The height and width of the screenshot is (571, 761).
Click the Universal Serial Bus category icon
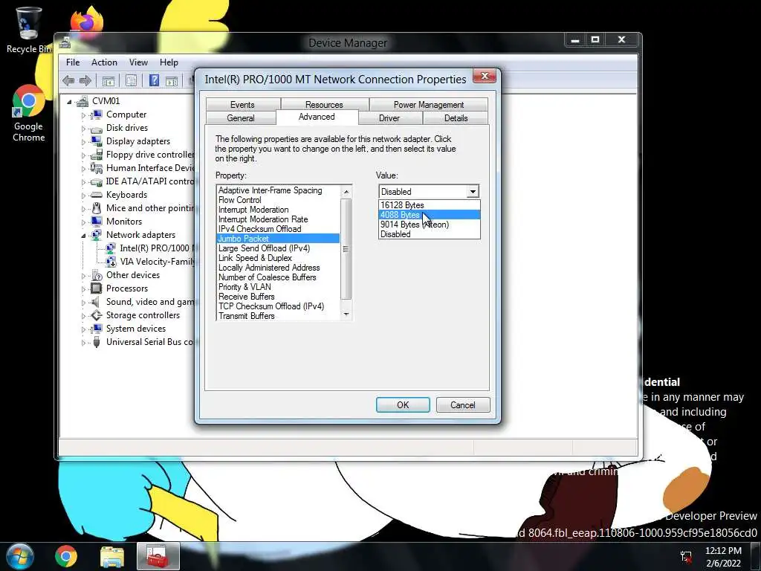(97, 342)
